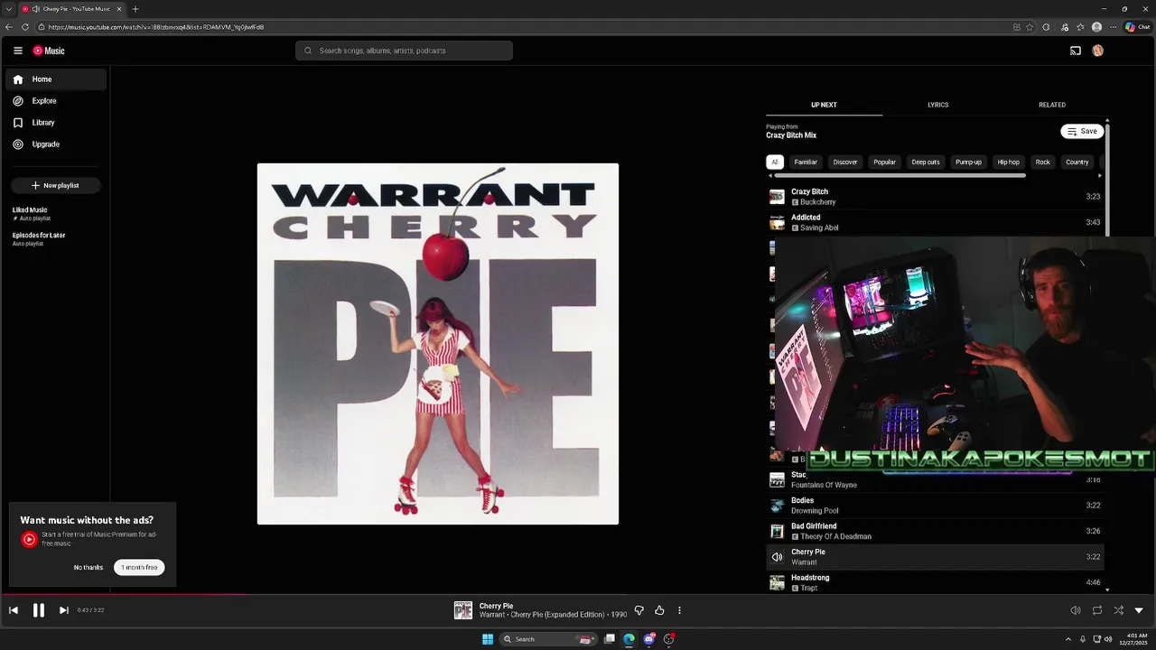Click the Warrant Cherry Pie album artwork

[x=438, y=344]
